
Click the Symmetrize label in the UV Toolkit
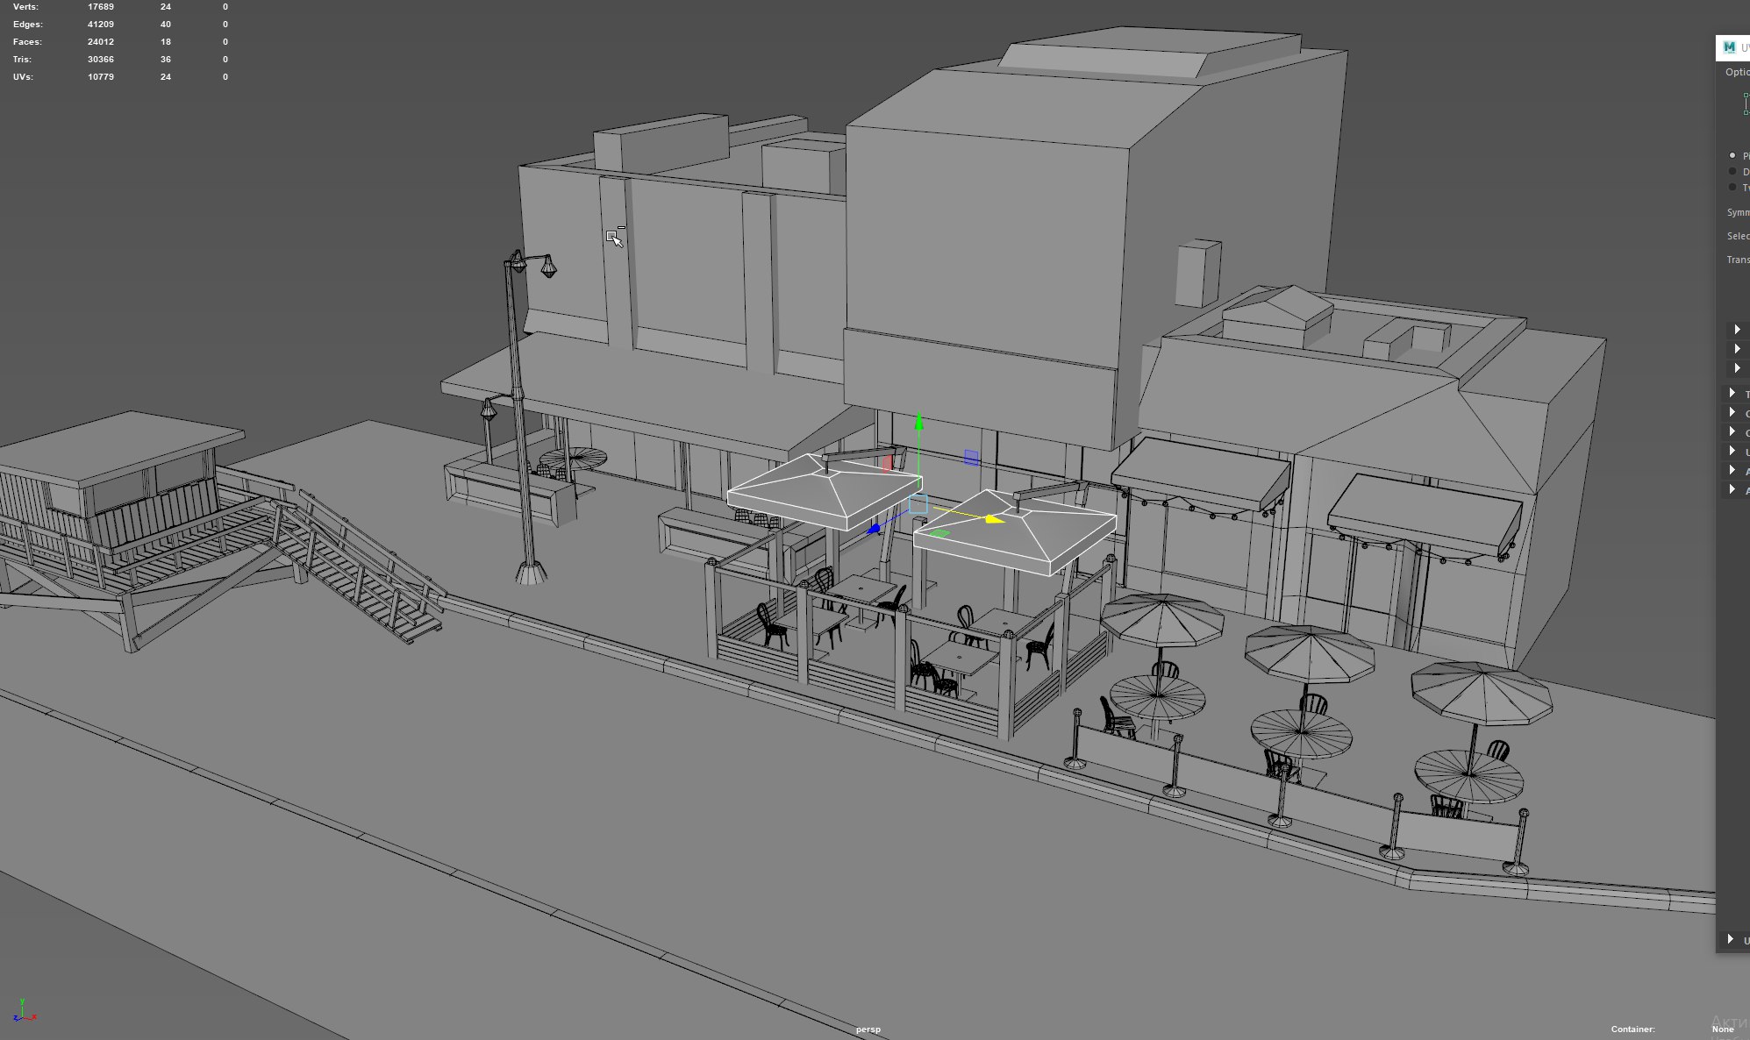(x=1739, y=212)
